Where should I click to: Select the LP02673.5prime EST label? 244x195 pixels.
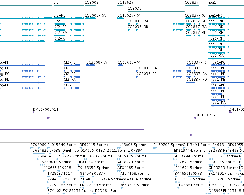click(188, 162)
